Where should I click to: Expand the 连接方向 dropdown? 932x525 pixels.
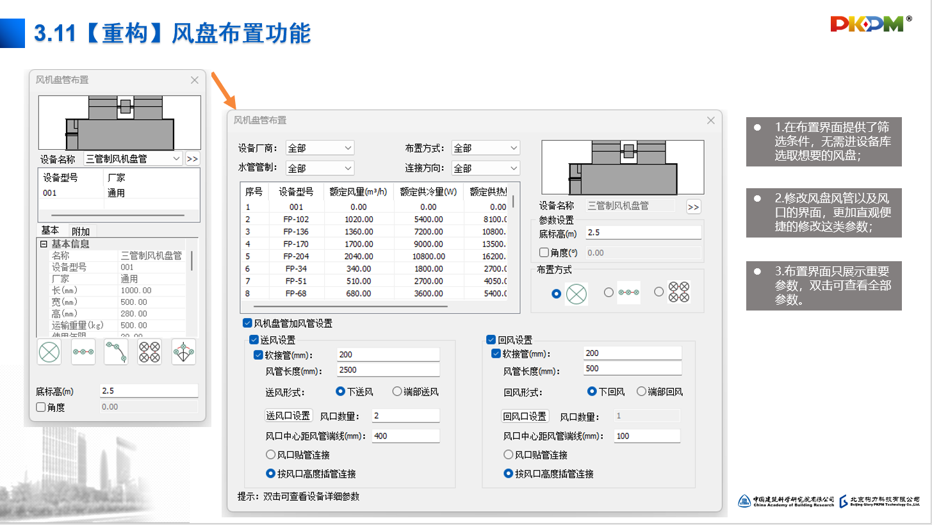[486, 168]
